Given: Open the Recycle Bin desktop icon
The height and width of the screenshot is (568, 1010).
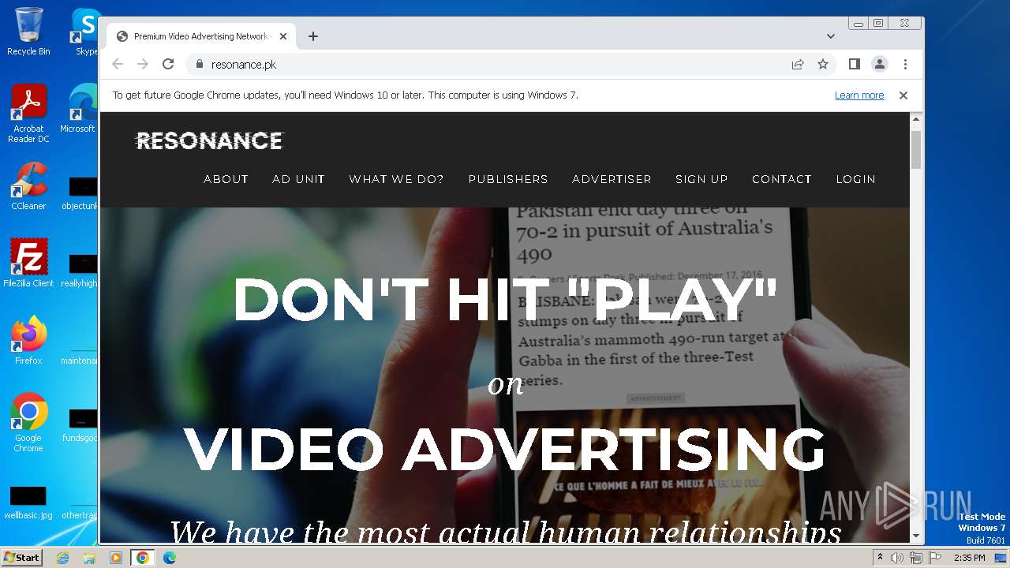Looking at the screenshot, I should tap(28, 32).
